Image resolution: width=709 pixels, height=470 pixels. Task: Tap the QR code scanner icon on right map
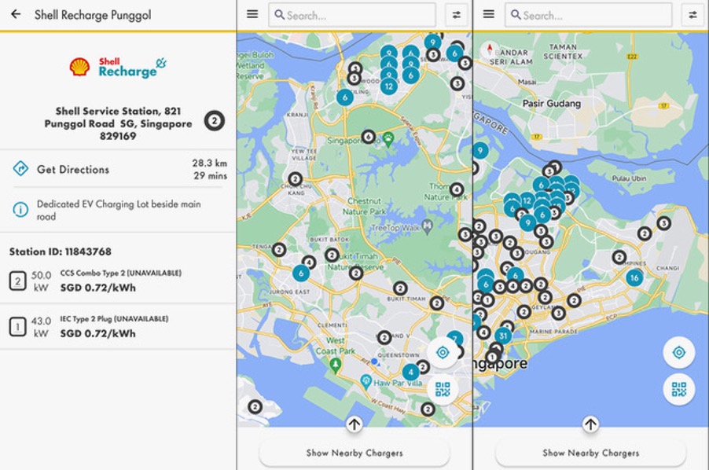click(678, 388)
